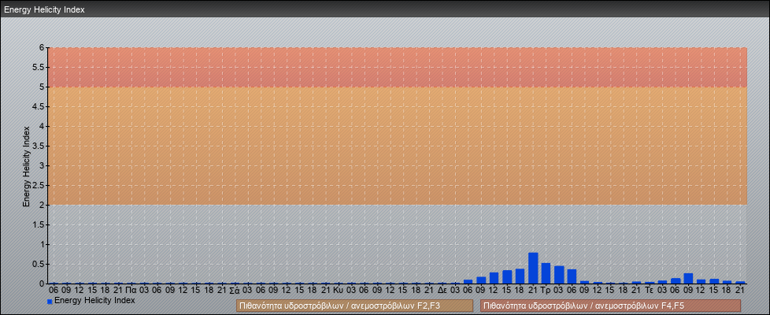
Task: Click the blue Energy Helicity Index legend marker
Action: coord(50,302)
